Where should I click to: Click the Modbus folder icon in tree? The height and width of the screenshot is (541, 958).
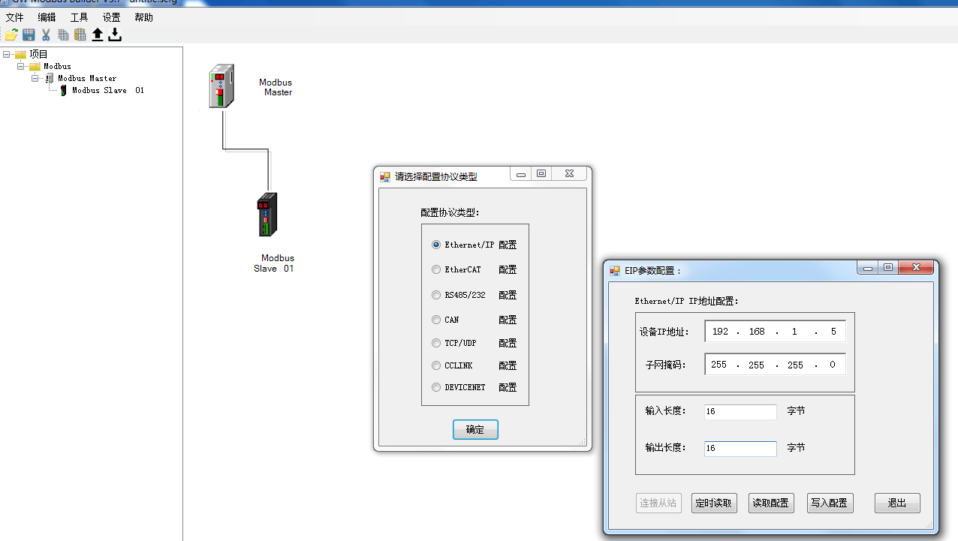(35, 66)
